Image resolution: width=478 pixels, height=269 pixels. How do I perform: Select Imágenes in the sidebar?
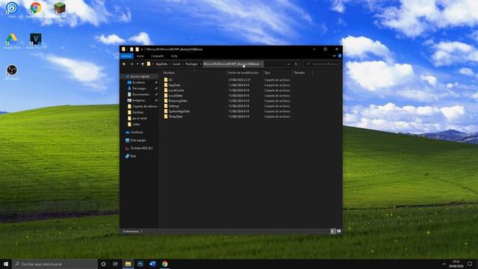point(139,100)
